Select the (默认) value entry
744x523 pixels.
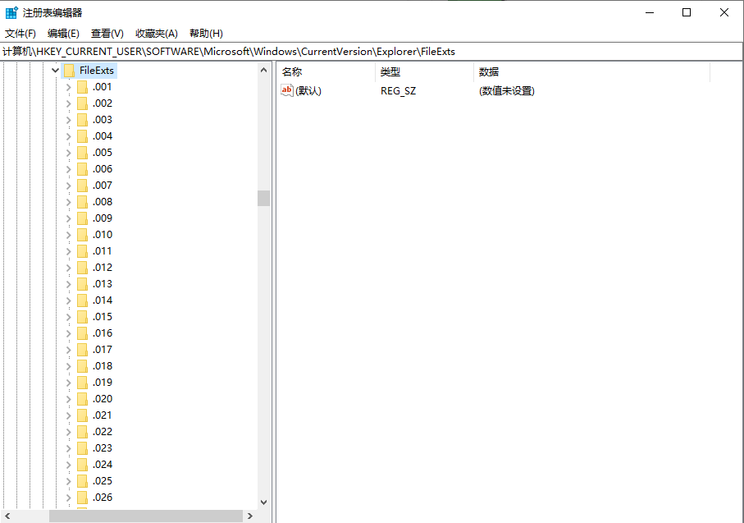pos(308,90)
